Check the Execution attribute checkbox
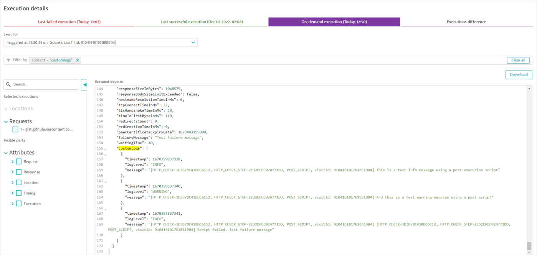The image size is (537, 255). [18, 203]
